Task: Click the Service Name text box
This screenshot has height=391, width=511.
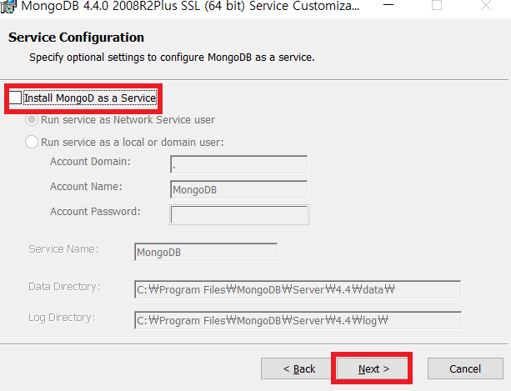Action: 206,252
